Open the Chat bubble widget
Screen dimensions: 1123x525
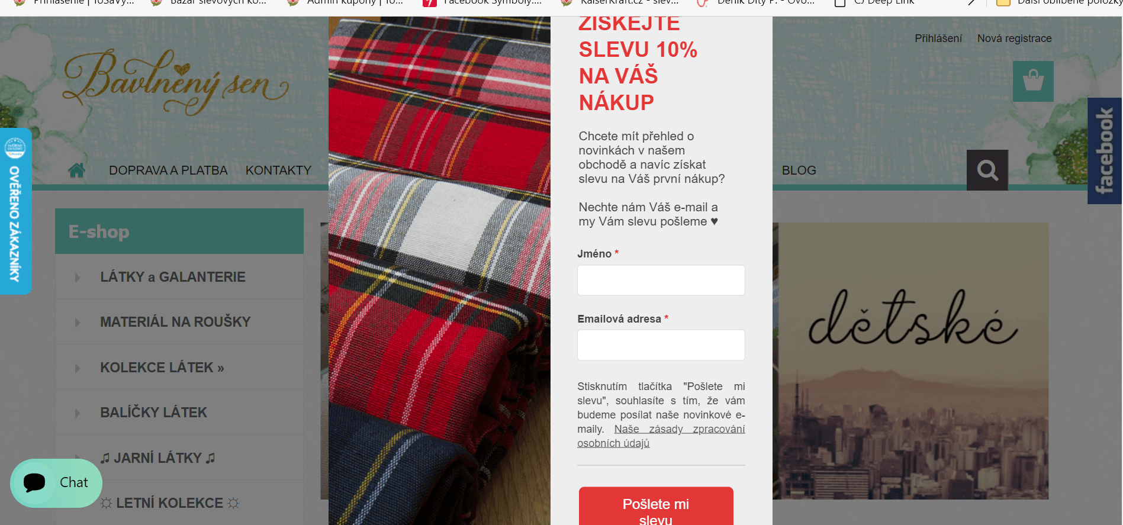[56, 483]
